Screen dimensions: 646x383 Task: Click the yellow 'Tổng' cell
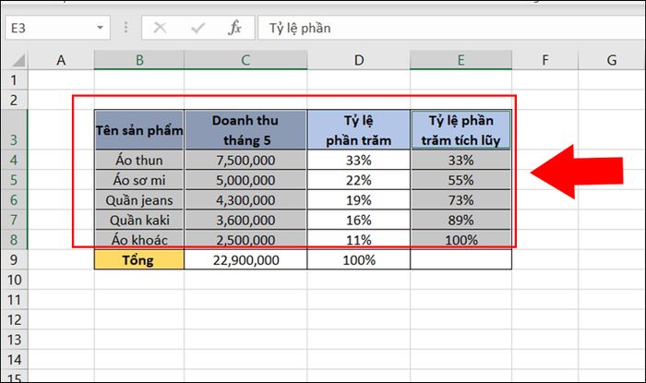(x=139, y=260)
